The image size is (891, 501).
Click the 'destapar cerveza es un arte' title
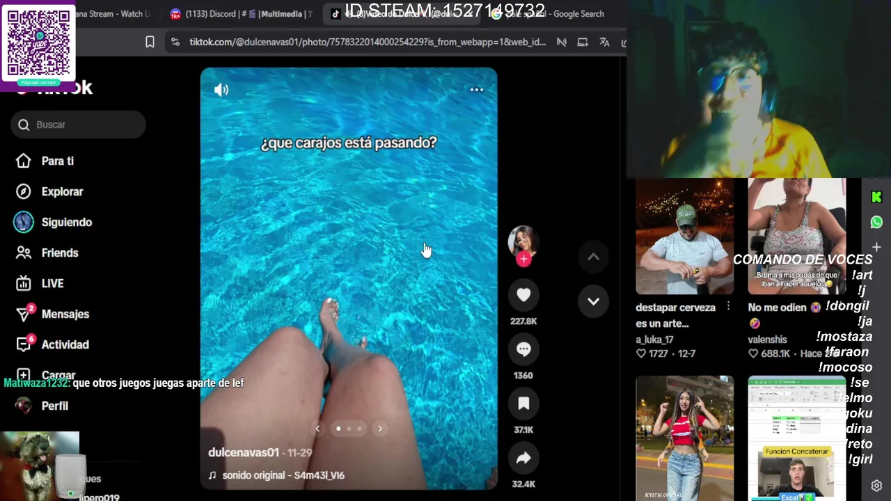click(675, 315)
